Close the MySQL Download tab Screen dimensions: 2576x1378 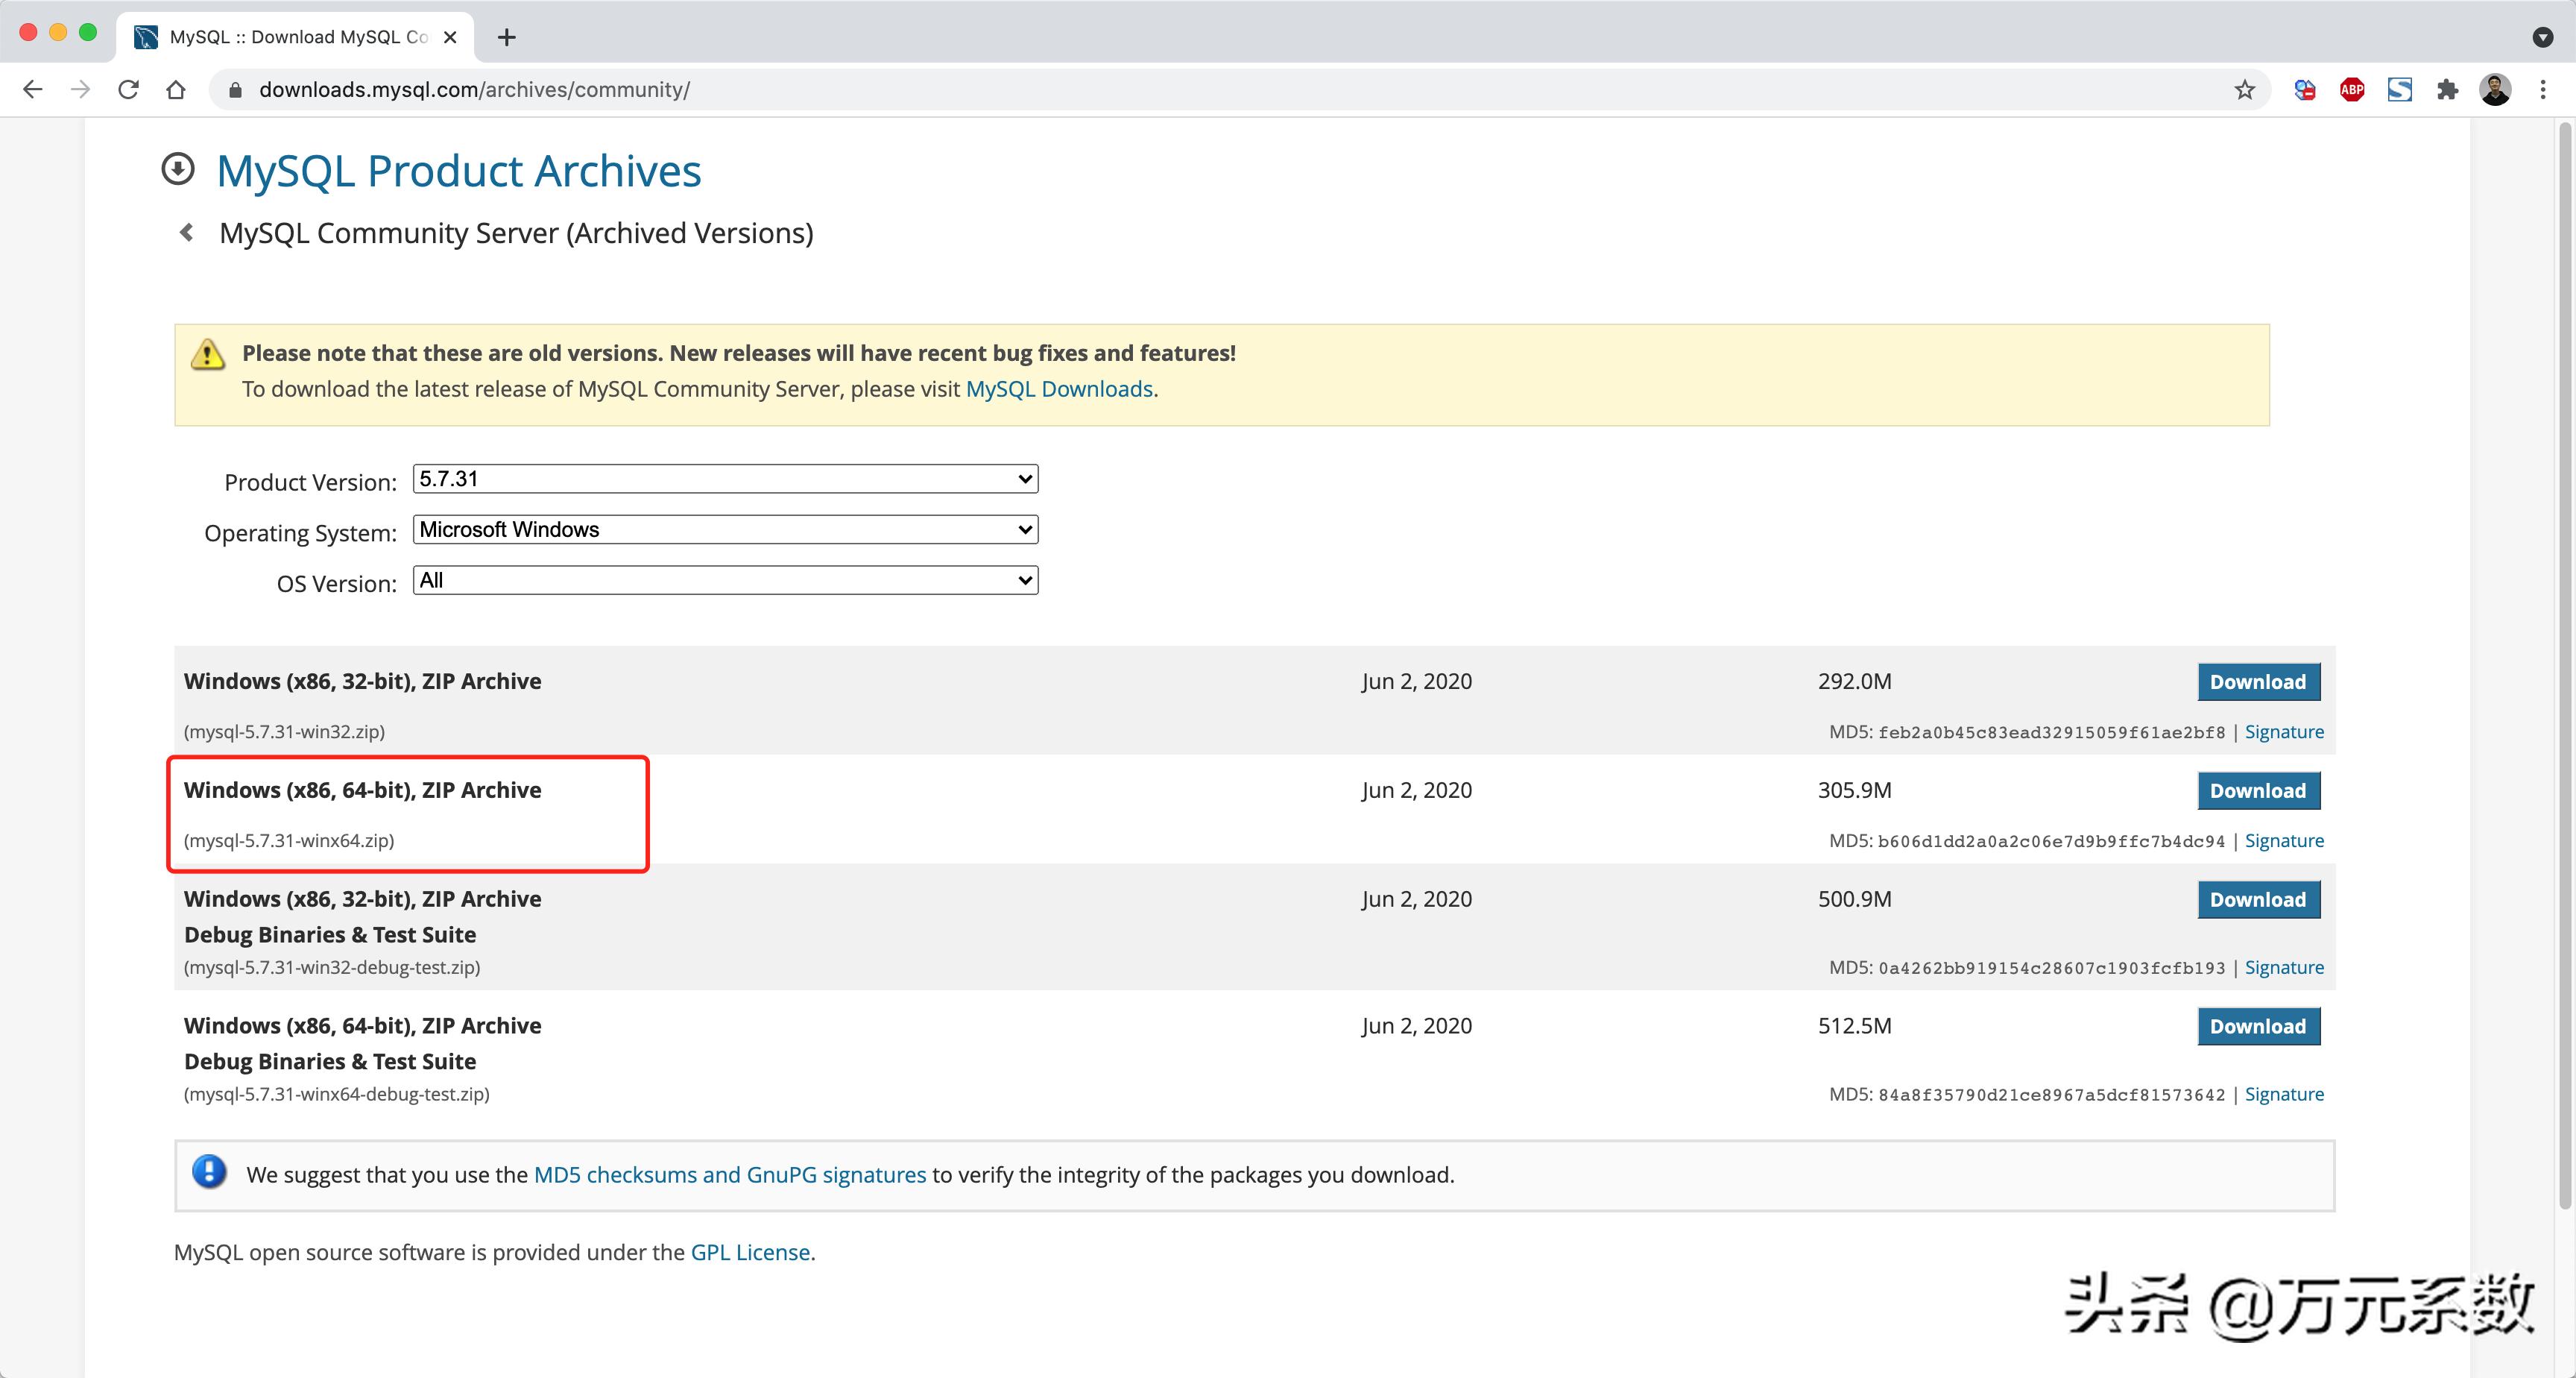tap(450, 37)
